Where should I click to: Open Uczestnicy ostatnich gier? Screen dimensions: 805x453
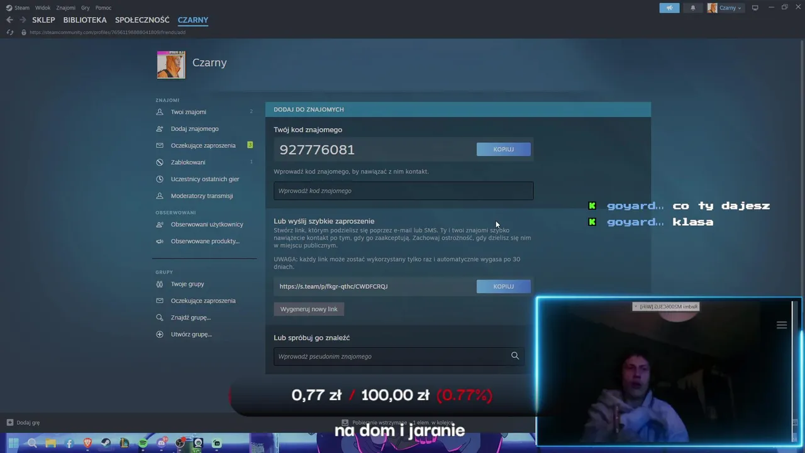(x=204, y=179)
